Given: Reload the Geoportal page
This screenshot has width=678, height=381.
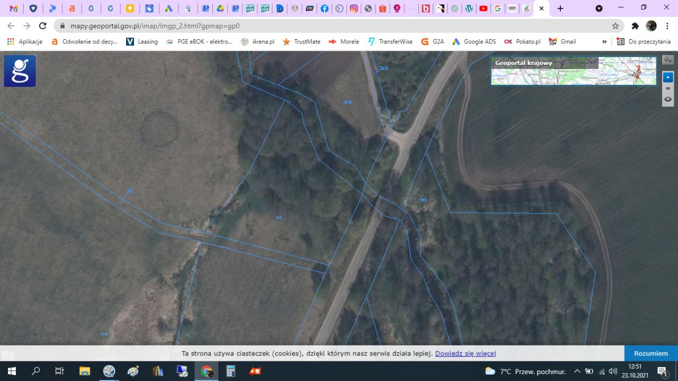Looking at the screenshot, I should pos(43,26).
